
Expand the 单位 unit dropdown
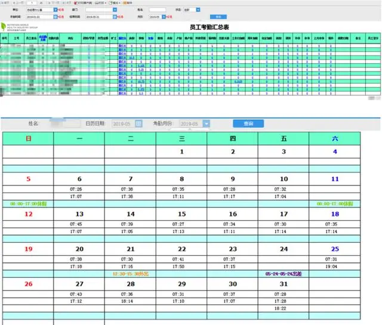click(56, 10)
